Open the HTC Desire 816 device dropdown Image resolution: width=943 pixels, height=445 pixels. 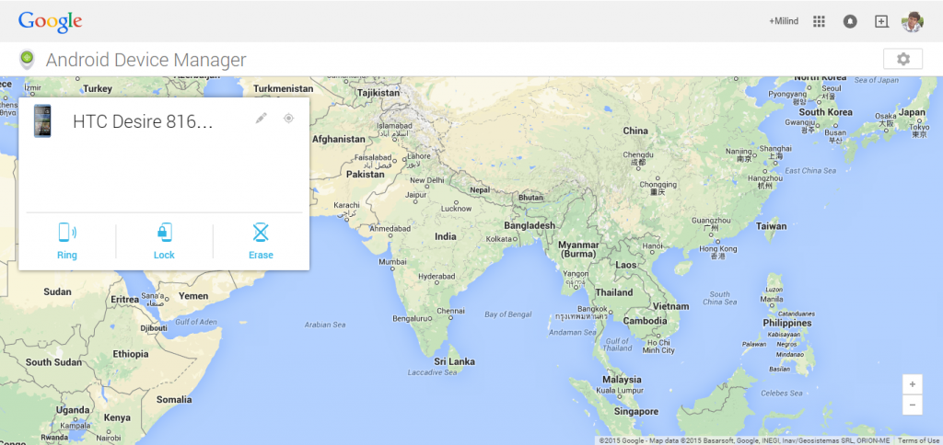coord(143,122)
